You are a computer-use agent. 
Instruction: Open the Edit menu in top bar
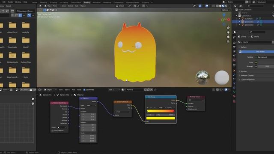[4, 2]
